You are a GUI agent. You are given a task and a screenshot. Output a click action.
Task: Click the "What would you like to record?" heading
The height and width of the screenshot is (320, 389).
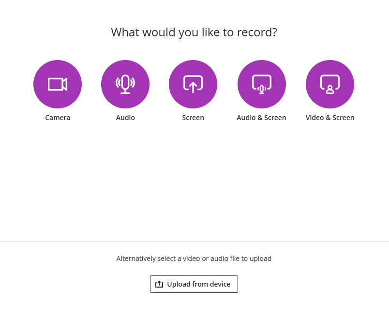click(x=194, y=32)
